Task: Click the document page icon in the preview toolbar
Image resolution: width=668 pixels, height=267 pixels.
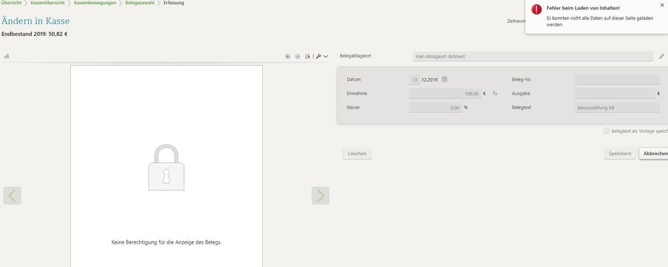Action: [x=308, y=57]
